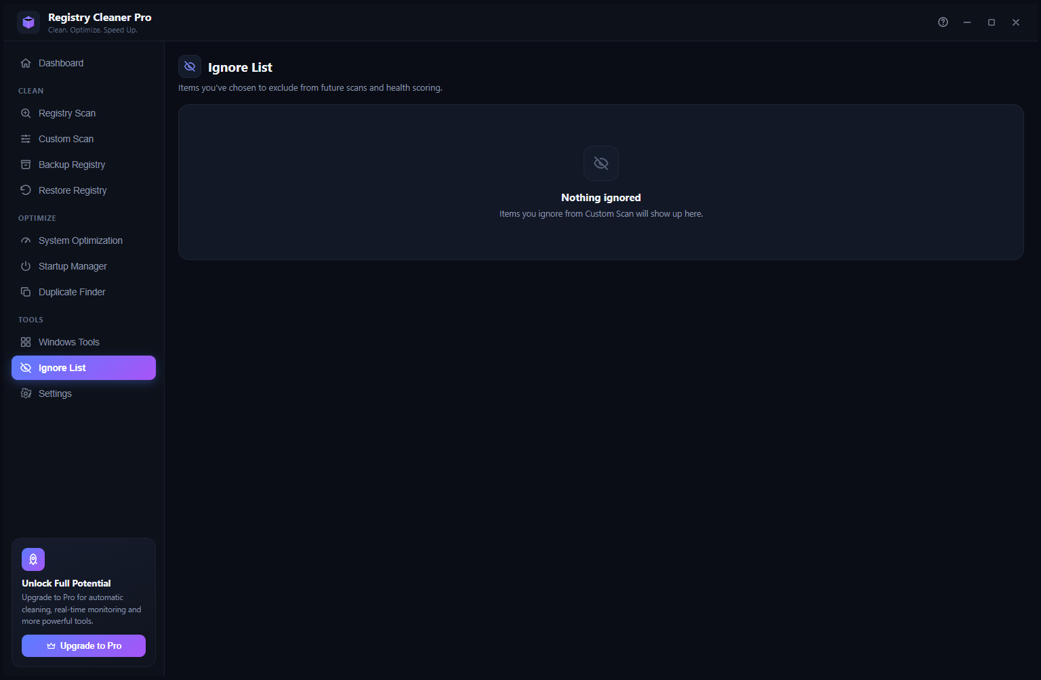The image size is (1041, 680).
Task: Click the "Clean. Optimize. Speed Up." tagline
Action: [93, 30]
